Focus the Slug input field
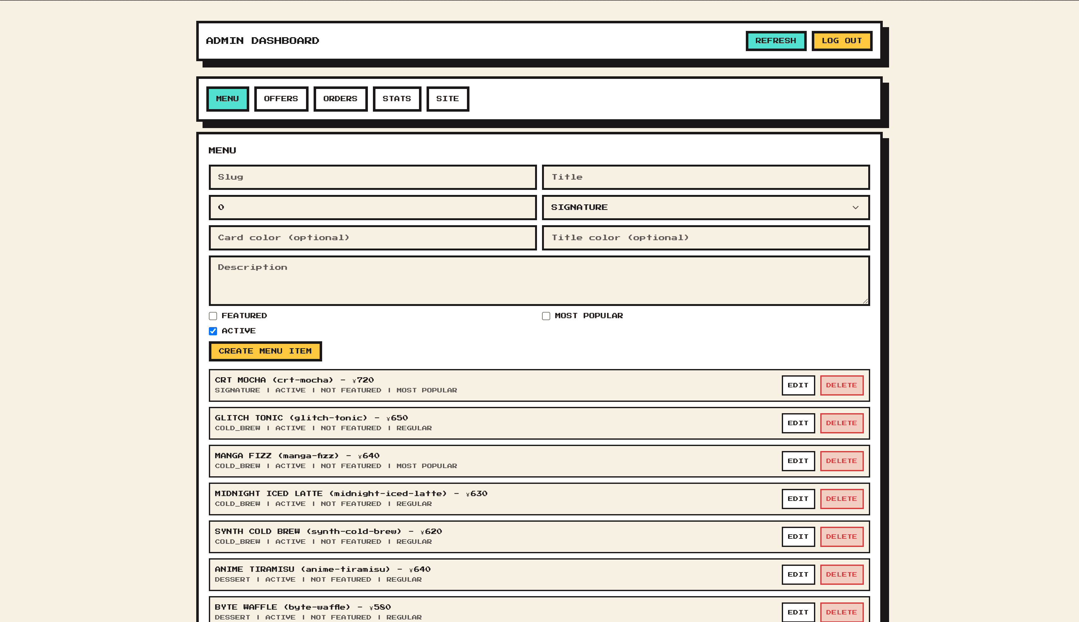Screen dimensions: 1079x622 point(372,177)
